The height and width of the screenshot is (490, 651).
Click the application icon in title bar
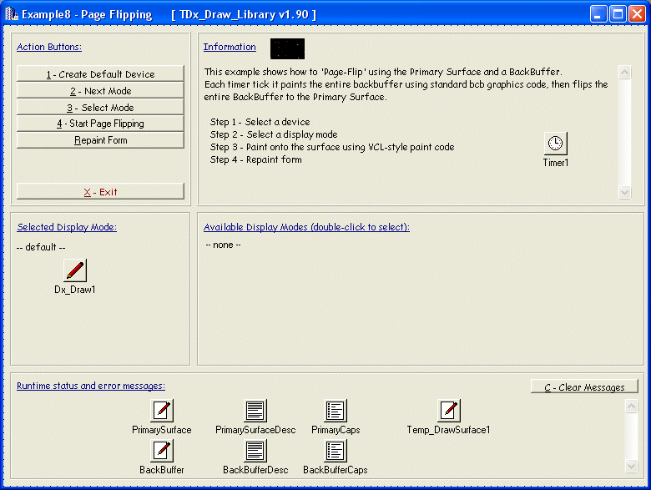pos(12,14)
